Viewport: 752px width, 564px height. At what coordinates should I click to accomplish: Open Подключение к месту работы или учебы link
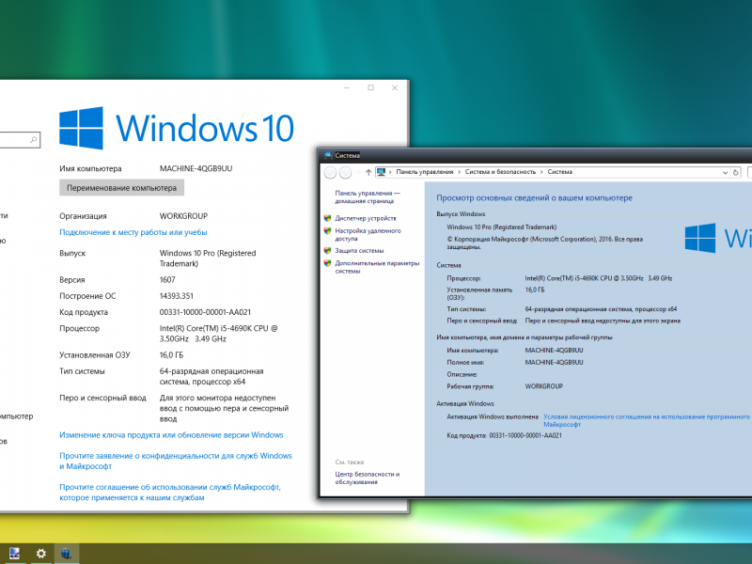[133, 232]
